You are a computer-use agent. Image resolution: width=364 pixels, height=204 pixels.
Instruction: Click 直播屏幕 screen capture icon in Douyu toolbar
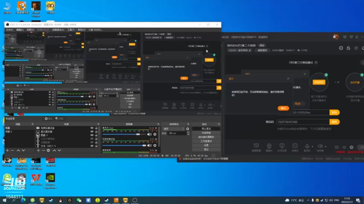pos(256,146)
